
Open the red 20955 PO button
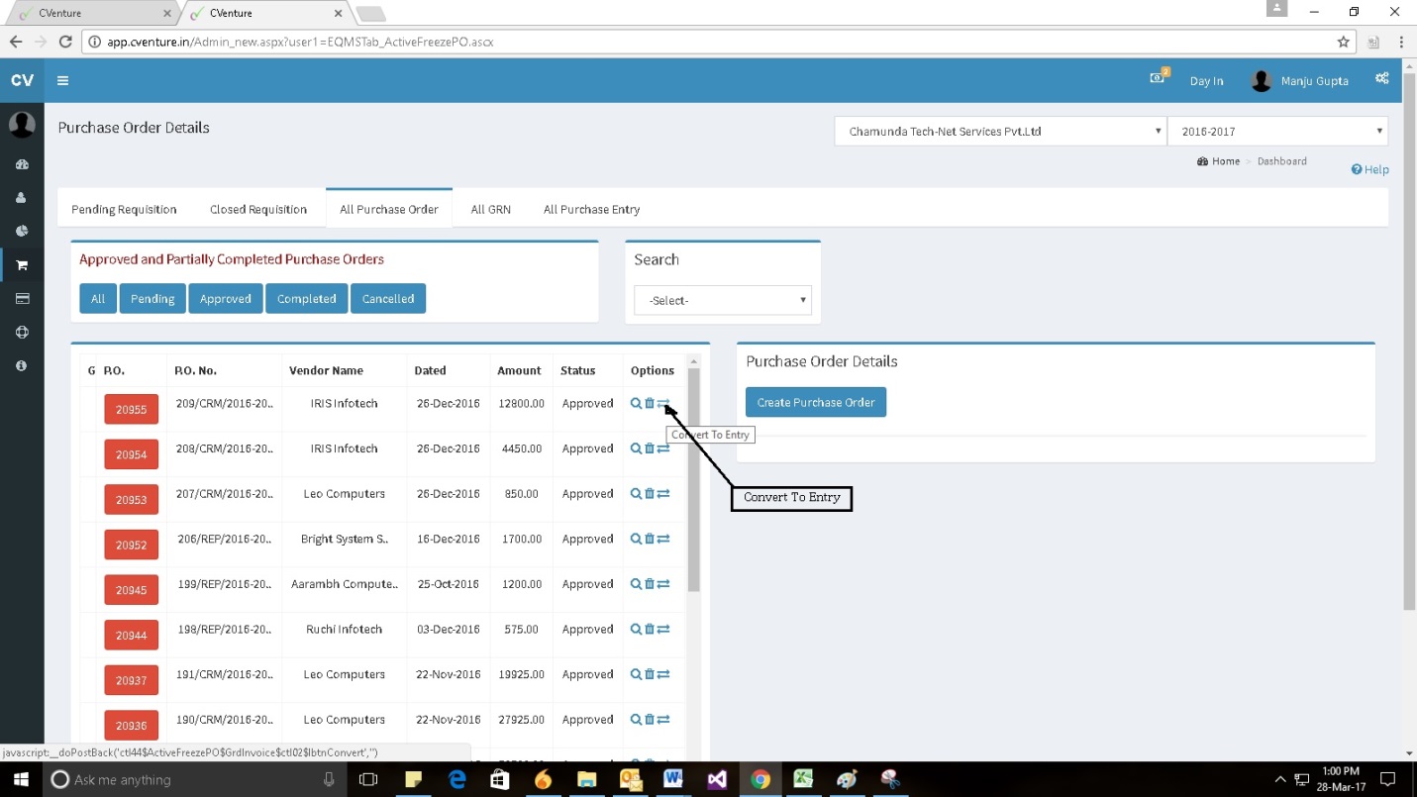131,409
